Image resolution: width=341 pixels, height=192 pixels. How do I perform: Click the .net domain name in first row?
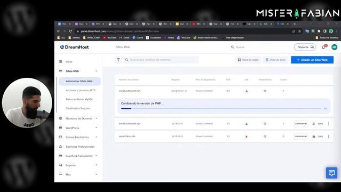point(129,91)
